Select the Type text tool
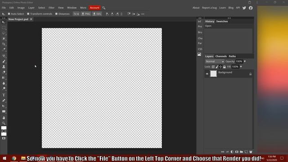 click(4, 95)
